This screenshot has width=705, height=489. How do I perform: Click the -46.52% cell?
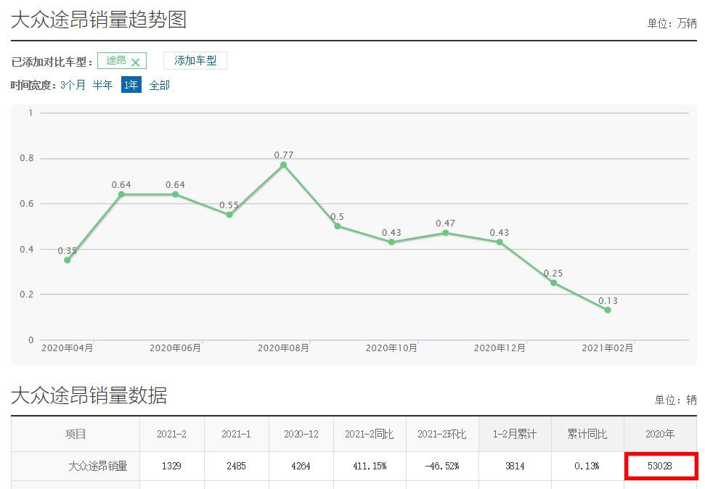click(x=442, y=466)
